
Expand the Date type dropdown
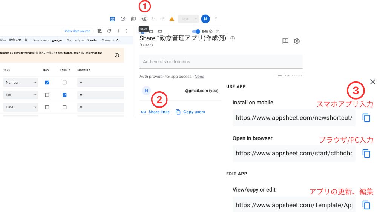coord(21,107)
